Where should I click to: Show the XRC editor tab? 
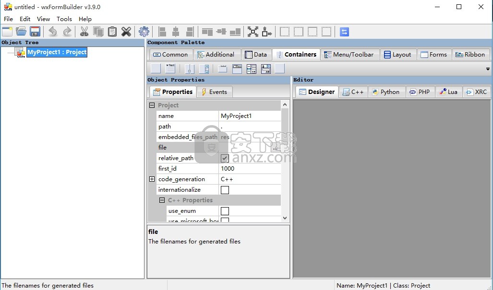click(x=477, y=92)
